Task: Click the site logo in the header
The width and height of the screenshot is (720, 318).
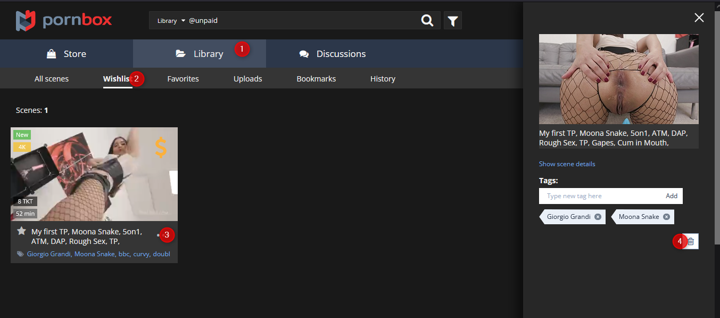Action: pos(64,21)
